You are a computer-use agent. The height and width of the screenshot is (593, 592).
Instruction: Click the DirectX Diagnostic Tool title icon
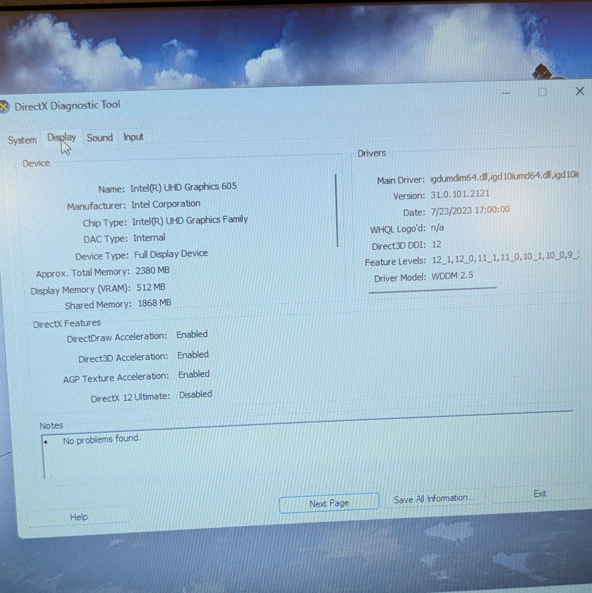tap(4, 107)
